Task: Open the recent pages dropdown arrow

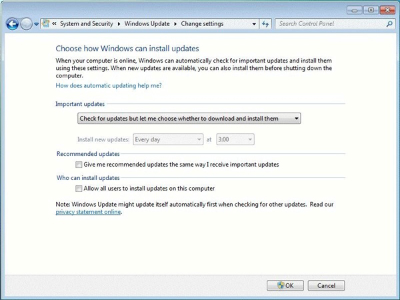Action: [36, 24]
